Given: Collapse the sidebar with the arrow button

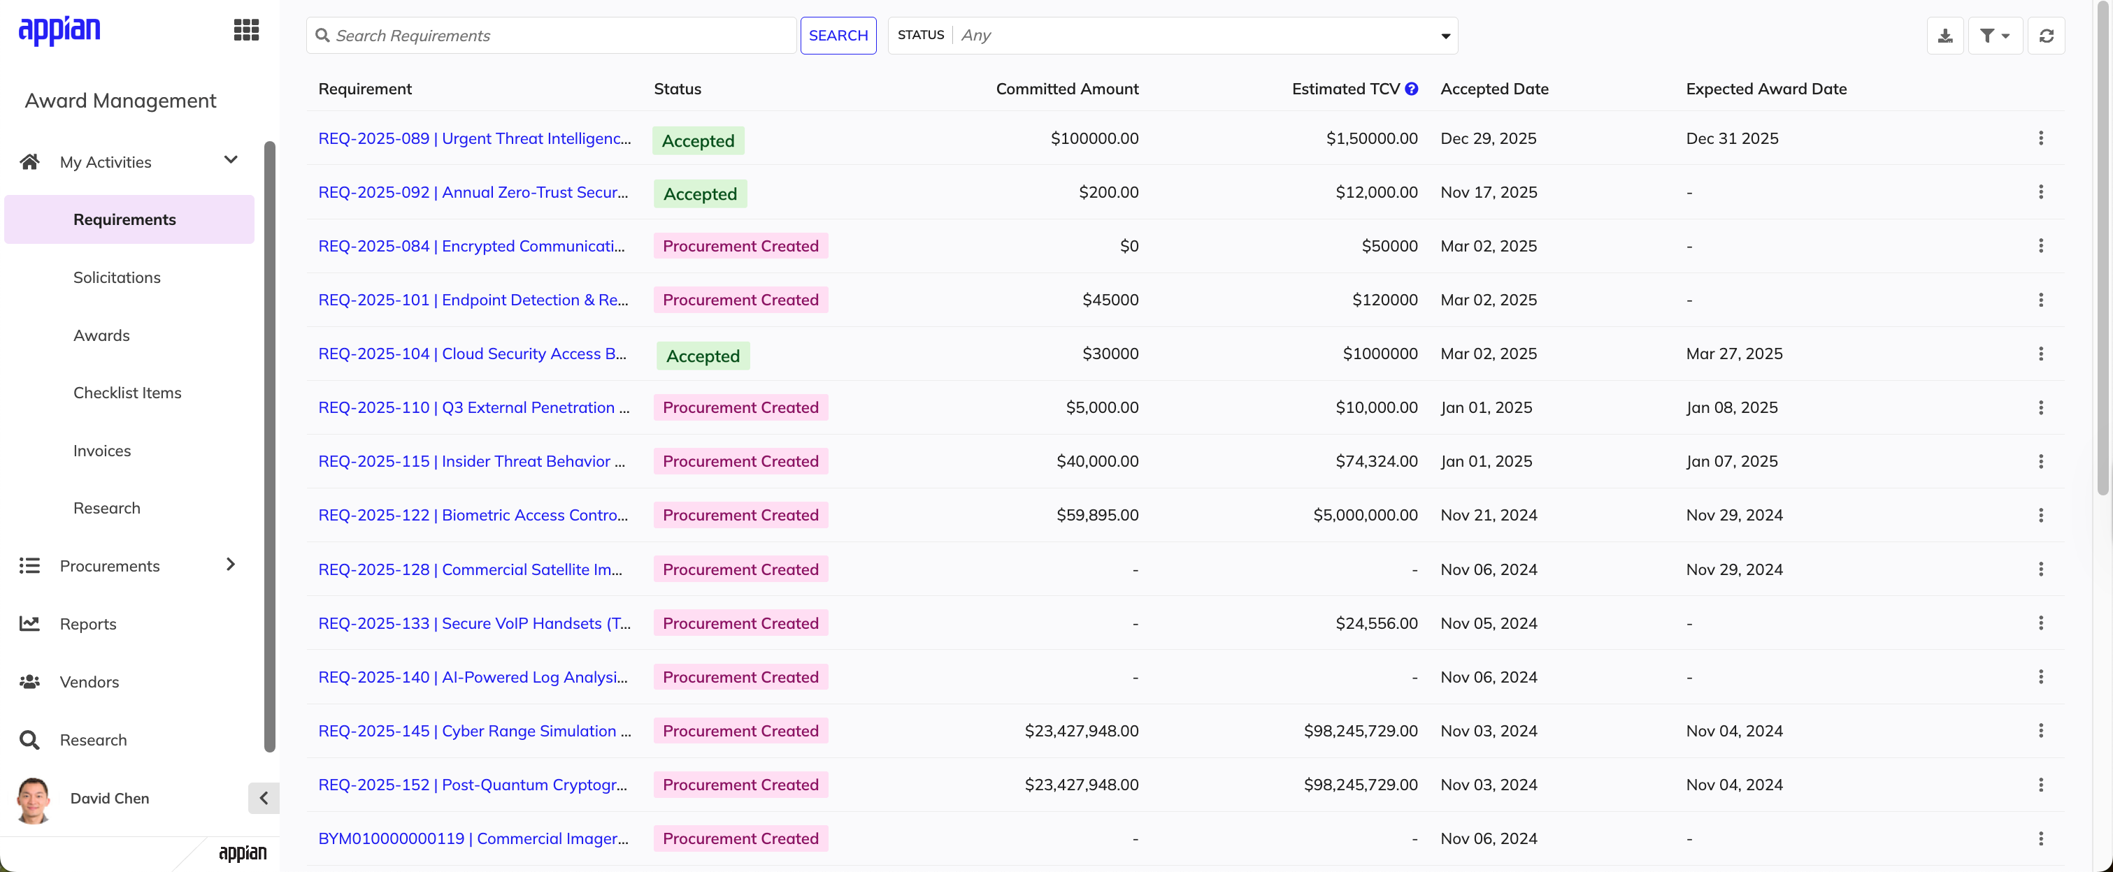Looking at the screenshot, I should coord(264,798).
